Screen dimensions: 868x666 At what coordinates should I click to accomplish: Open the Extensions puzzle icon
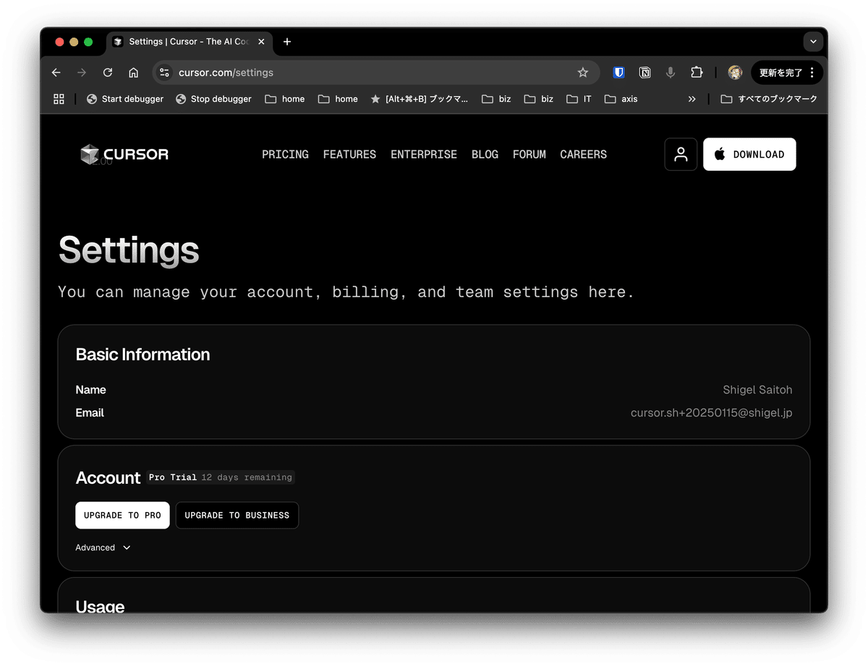click(697, 72)
